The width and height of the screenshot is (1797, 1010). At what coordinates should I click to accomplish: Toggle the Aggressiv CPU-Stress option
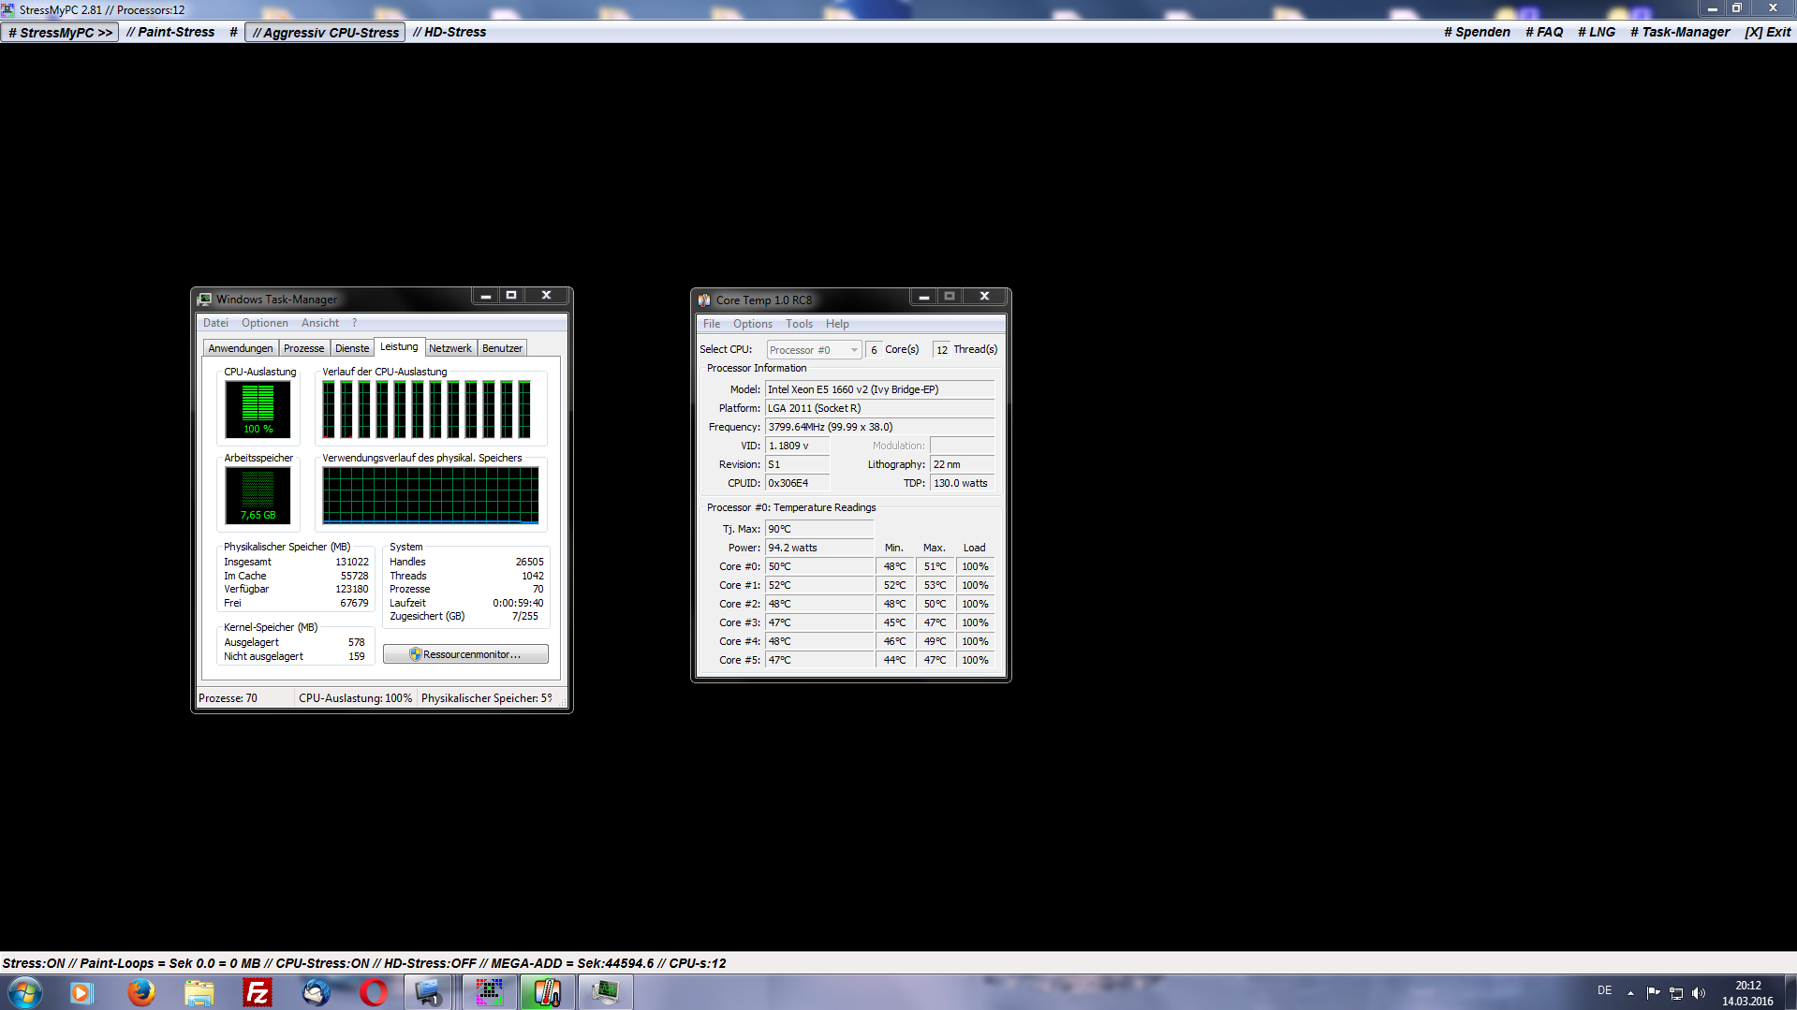pos(325,33)
